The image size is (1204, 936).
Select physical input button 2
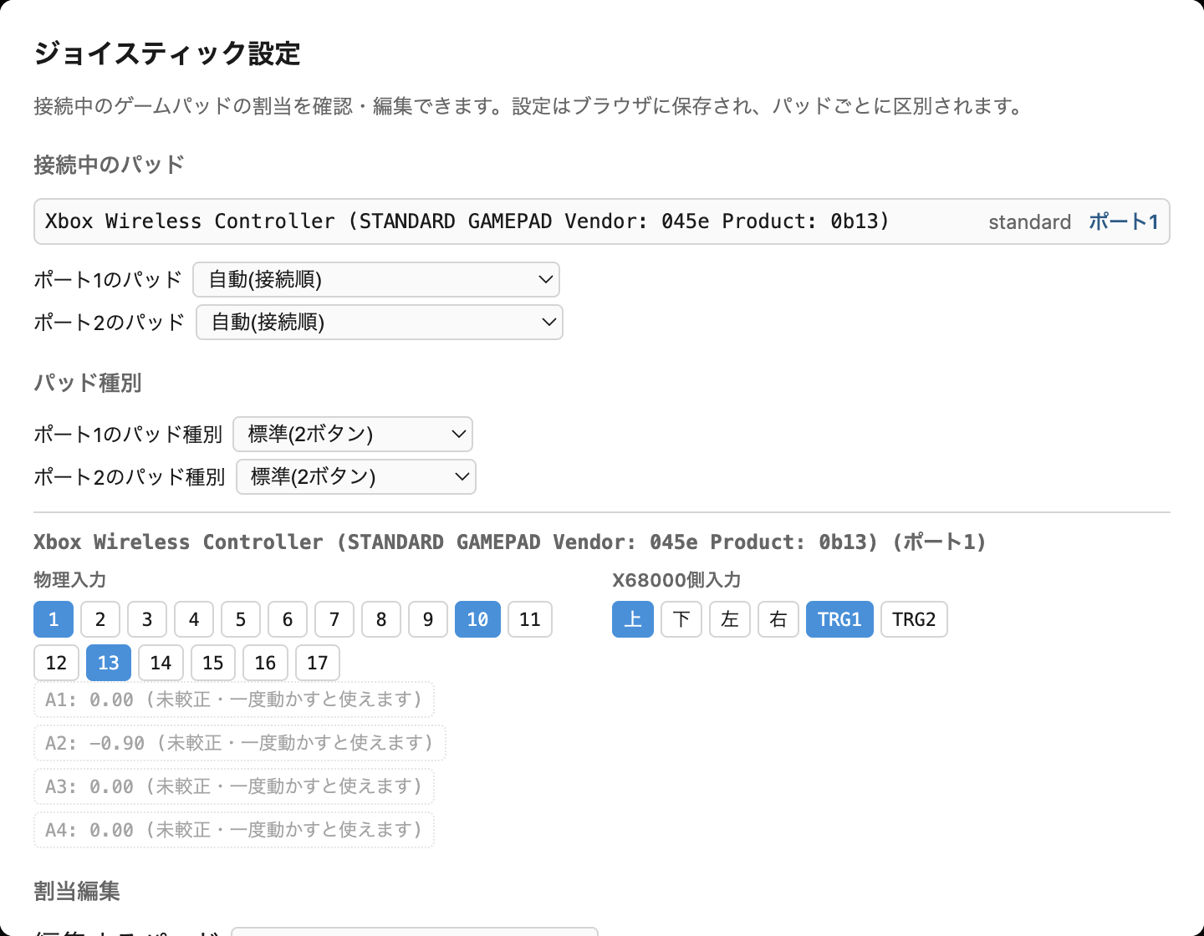(100, 619)
